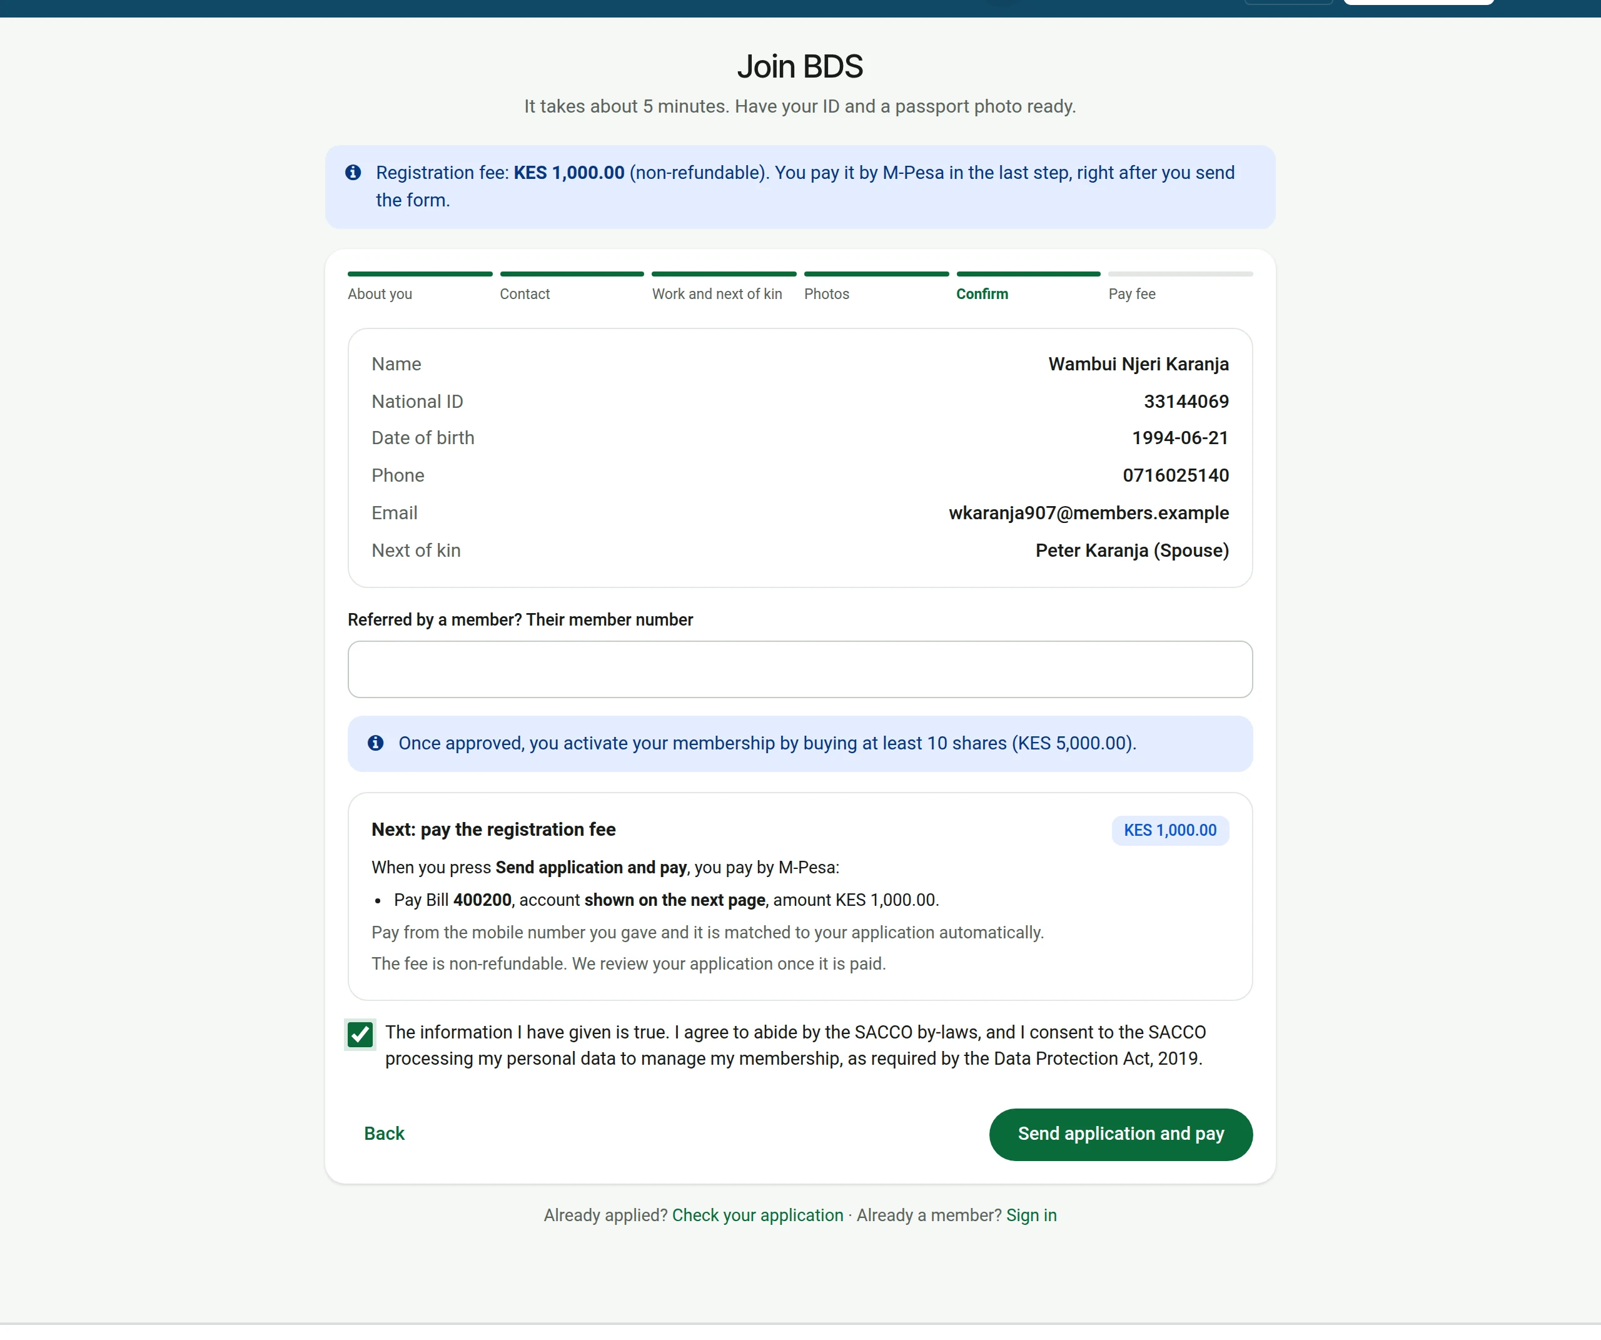Click the email wkaranja907@members.example
This screenshot has height=1340, width=1601.
(1089, 513)
